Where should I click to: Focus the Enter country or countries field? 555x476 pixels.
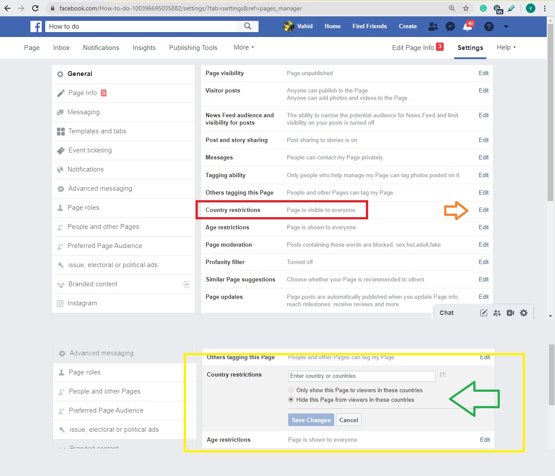pos(362,376)
